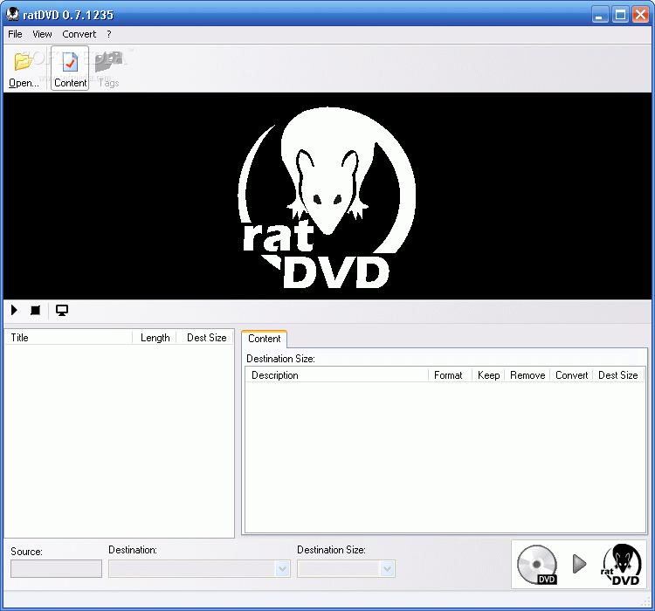This screenshot has width=655, height=611.
Task: Open a DVD with the Open toolbar button
Action: click(x=24, y=68)
